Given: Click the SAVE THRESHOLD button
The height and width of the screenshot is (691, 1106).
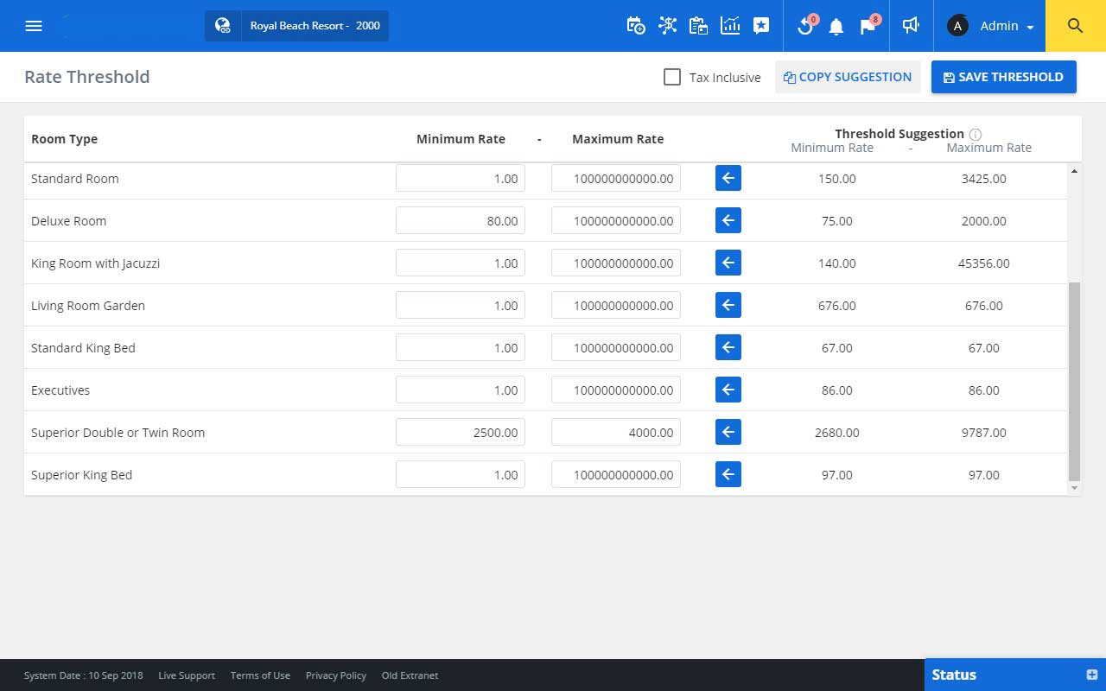Looking at the screenshot, I should 1003,77.
